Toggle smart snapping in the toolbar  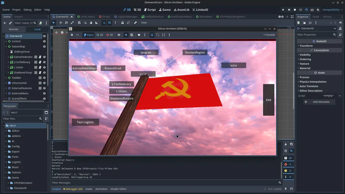104,23
